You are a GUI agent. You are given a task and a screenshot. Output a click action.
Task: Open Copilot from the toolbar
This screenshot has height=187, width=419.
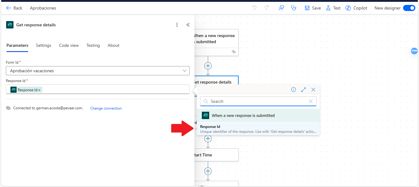click(356, 8)
